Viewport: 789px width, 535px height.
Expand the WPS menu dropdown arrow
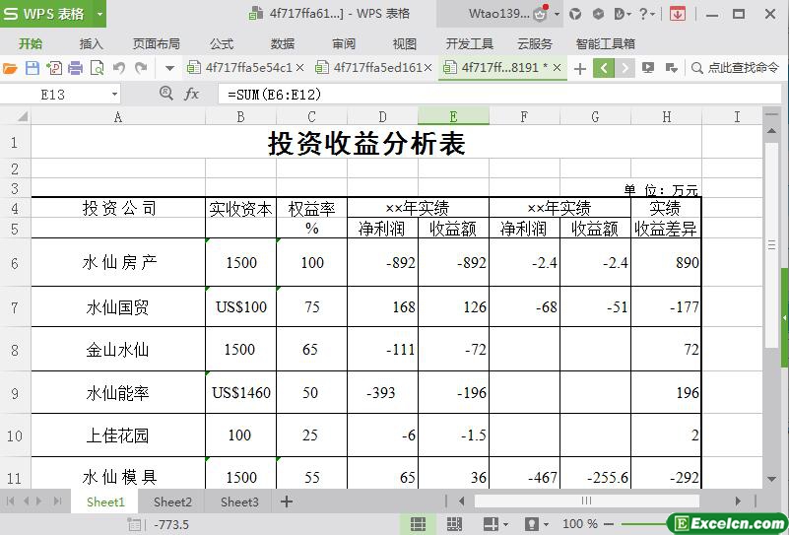(99, 14)
